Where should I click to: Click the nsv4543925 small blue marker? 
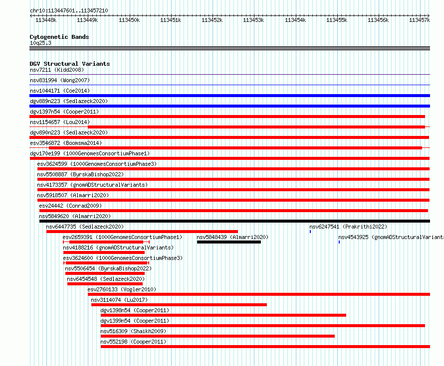tap(339, 242)
